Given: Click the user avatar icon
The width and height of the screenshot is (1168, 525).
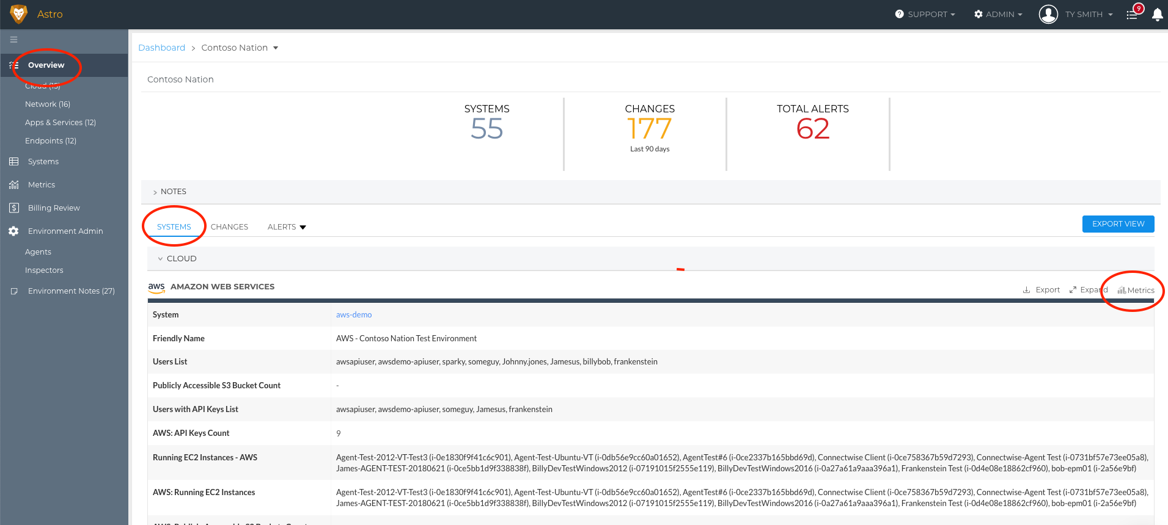Looking at the screenshot, I should pos(1048,14).
